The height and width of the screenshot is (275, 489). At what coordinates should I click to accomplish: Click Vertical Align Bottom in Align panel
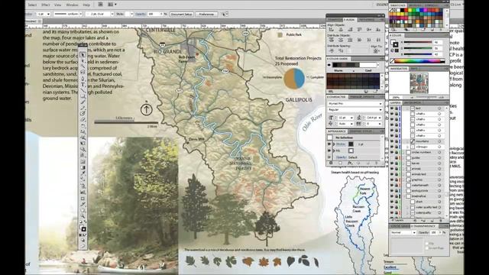378,29
